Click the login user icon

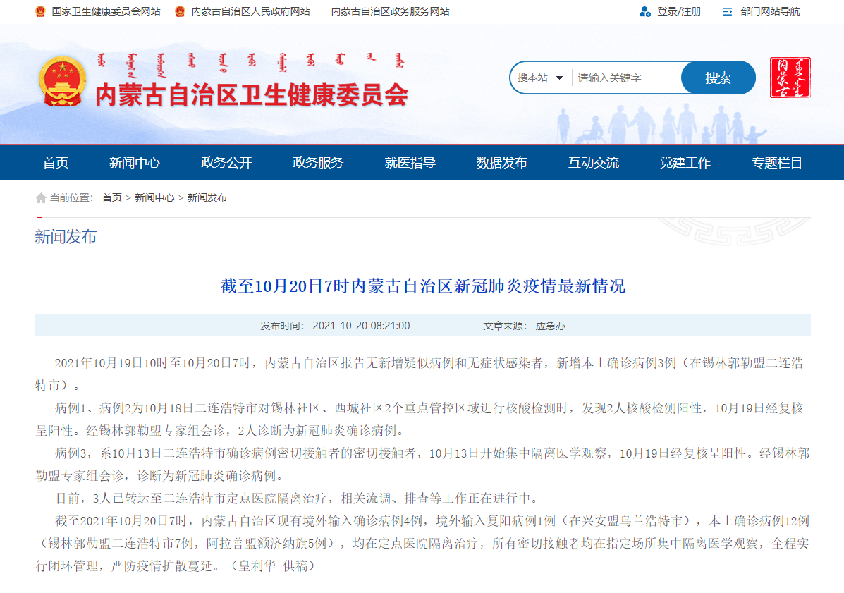pos(644,11)
